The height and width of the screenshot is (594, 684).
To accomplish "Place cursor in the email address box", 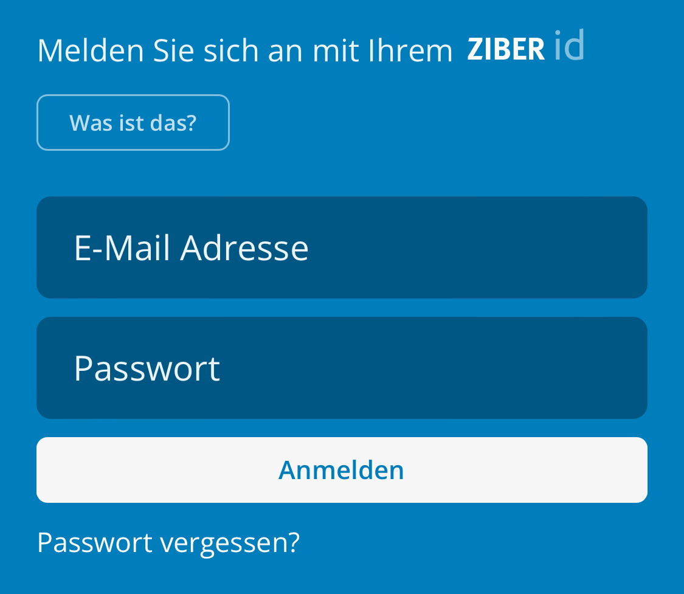I will point(342,247).
